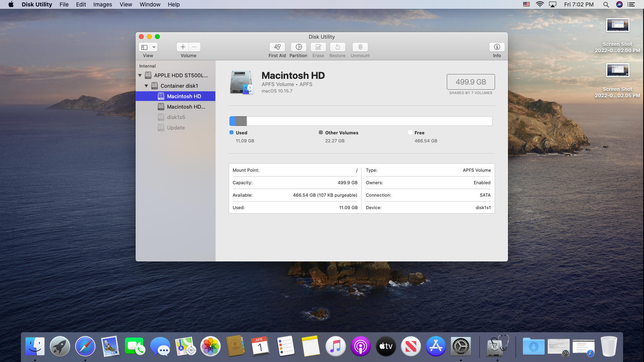
Task: Open the Disk Utility app menu
Action: 37,4
